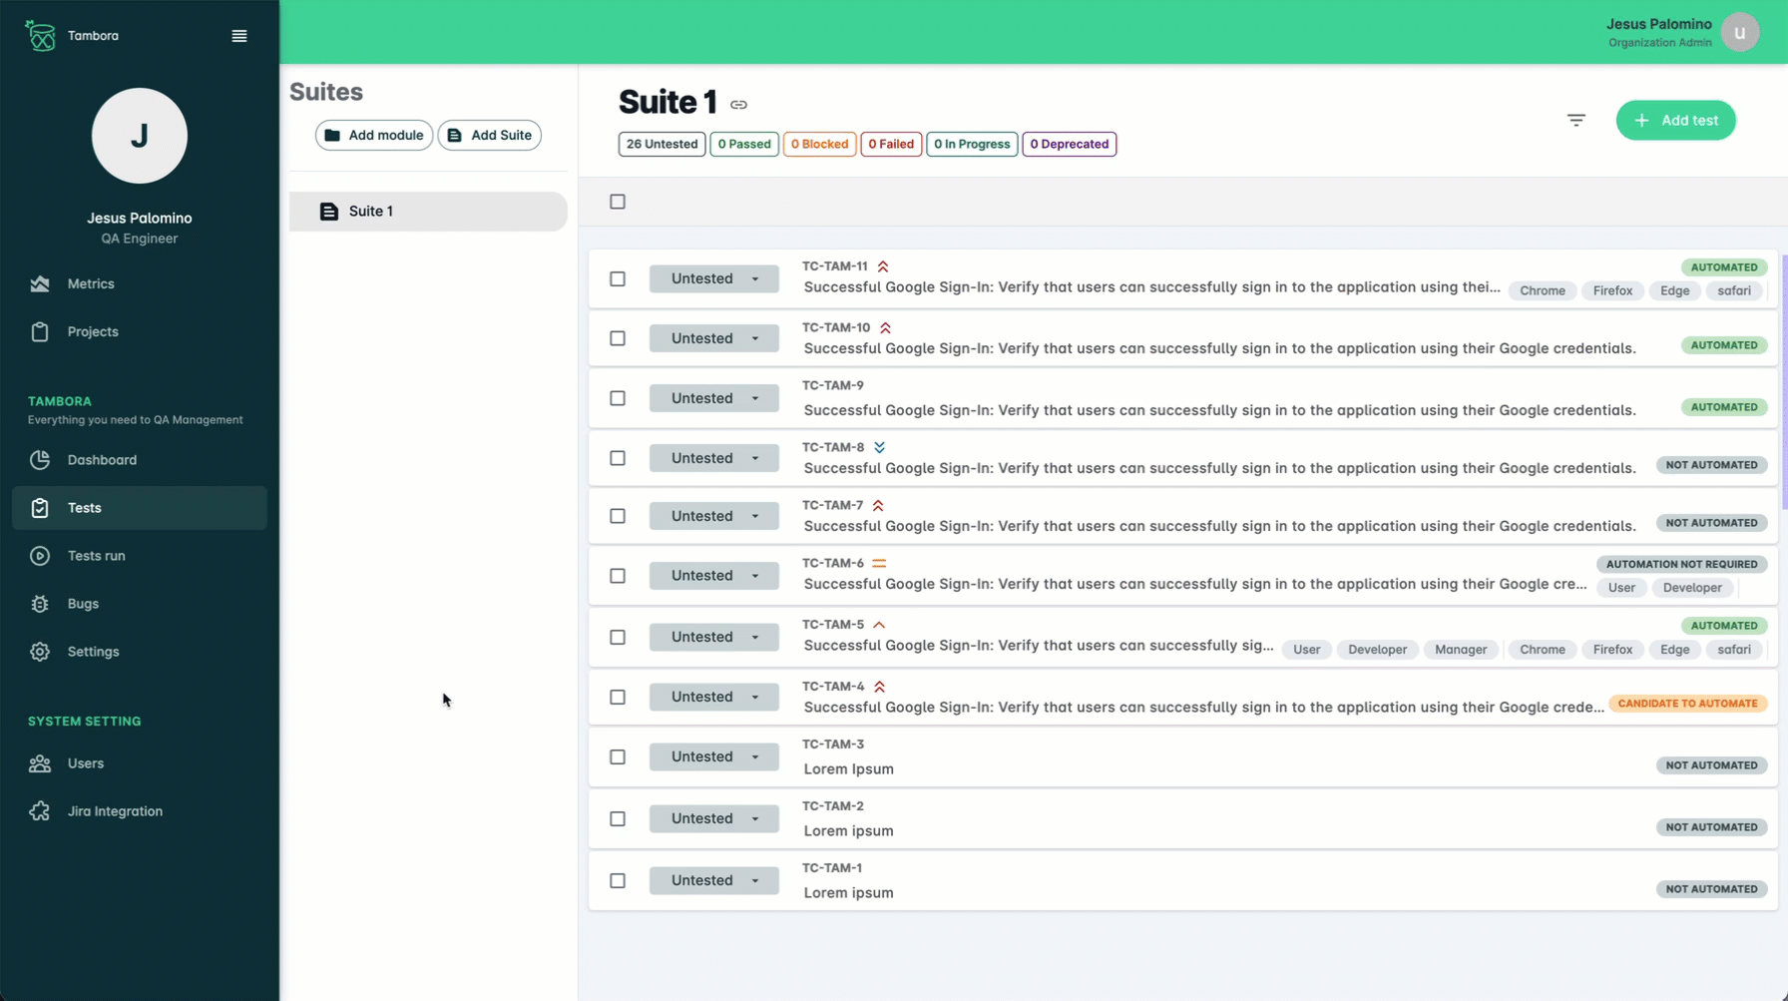
Task: Click high priority chevron on TC-TAM-5
Action: pyautogui.click(x=879, y=625)
